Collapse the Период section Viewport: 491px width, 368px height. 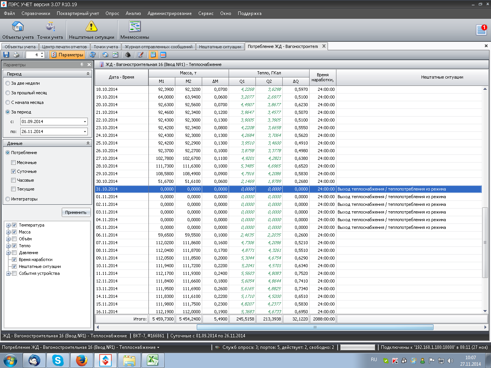click(88, 74)
